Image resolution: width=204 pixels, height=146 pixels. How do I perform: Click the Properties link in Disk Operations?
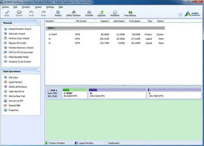[x=13, y=110]
